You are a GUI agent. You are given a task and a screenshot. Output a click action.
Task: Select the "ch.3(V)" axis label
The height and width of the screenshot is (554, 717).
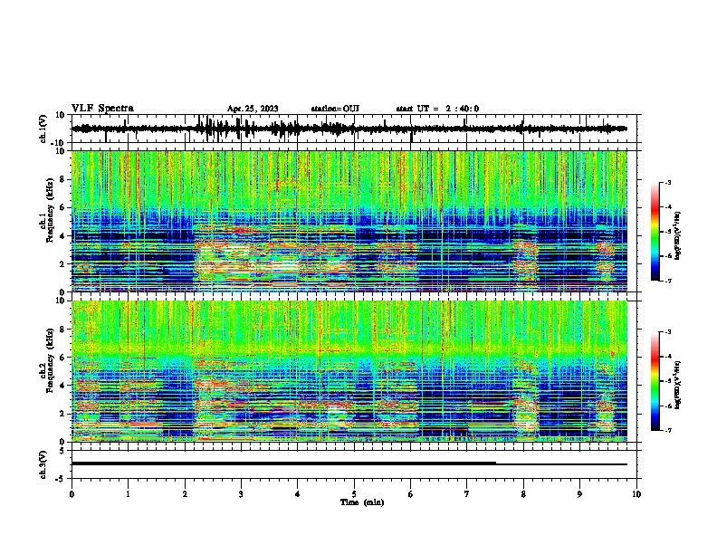pyautogui.click(x=43, y=464)
